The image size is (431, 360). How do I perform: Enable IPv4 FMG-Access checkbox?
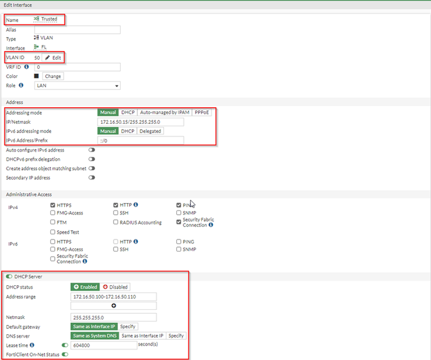[53, 212]
